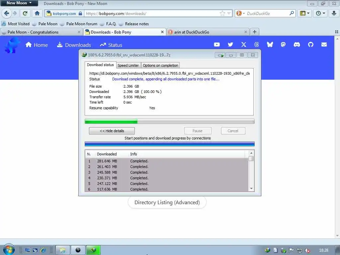Click connections list scroll up arrow
Viewport: 340px width, 255px height.
pyautogui.click(x=251, y=153)
